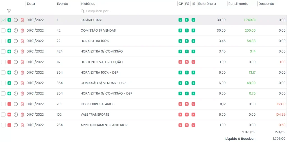Screen dimensions: 287x142
Task: Check the DESCONTO VALE REFEIÇÃO checkbox
Action: (x=3, y=62)
